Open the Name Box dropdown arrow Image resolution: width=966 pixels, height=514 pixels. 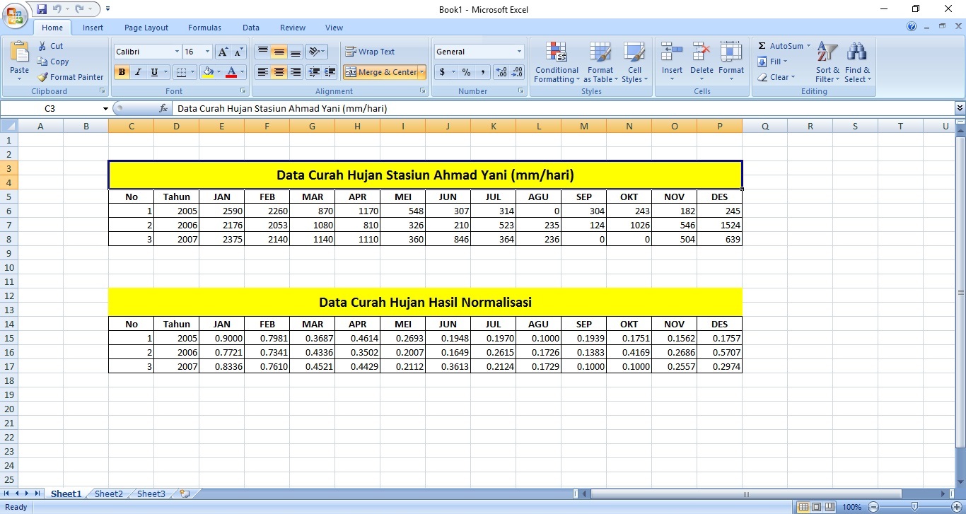coord(105,109)
